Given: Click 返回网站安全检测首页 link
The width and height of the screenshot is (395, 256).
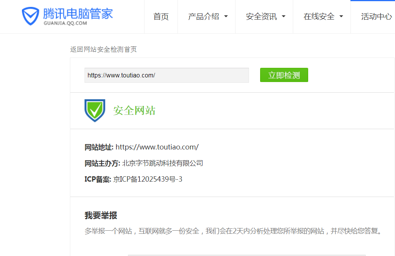Looking at the screenshot, I should [x=103, y=49].
